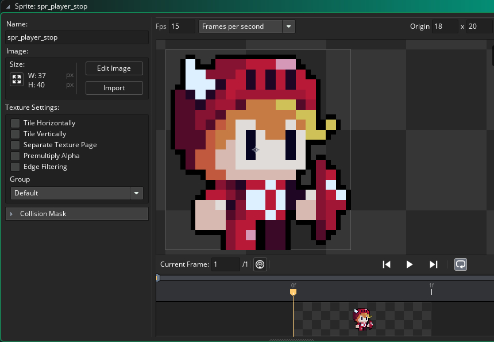Open the texture Group Default dropdown

click(77, 193)
